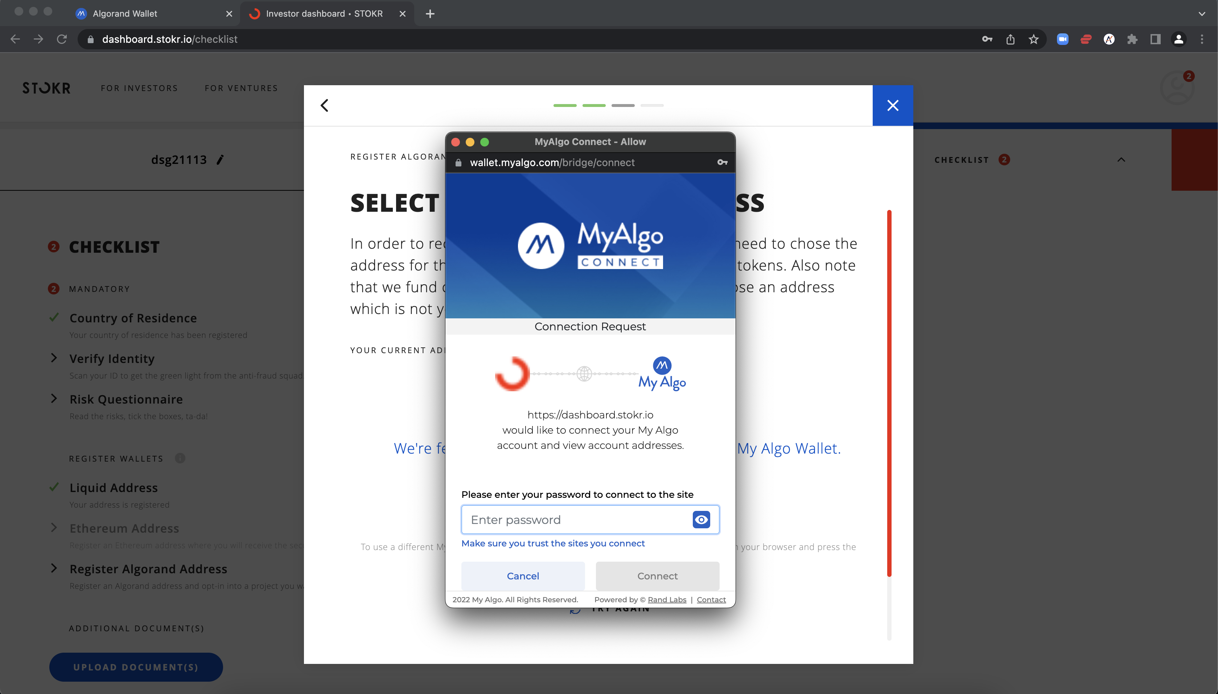This screenshot has height=694, width=1218.
Task: Cancel the MyAlgo connection request
Action: (522, 576)
